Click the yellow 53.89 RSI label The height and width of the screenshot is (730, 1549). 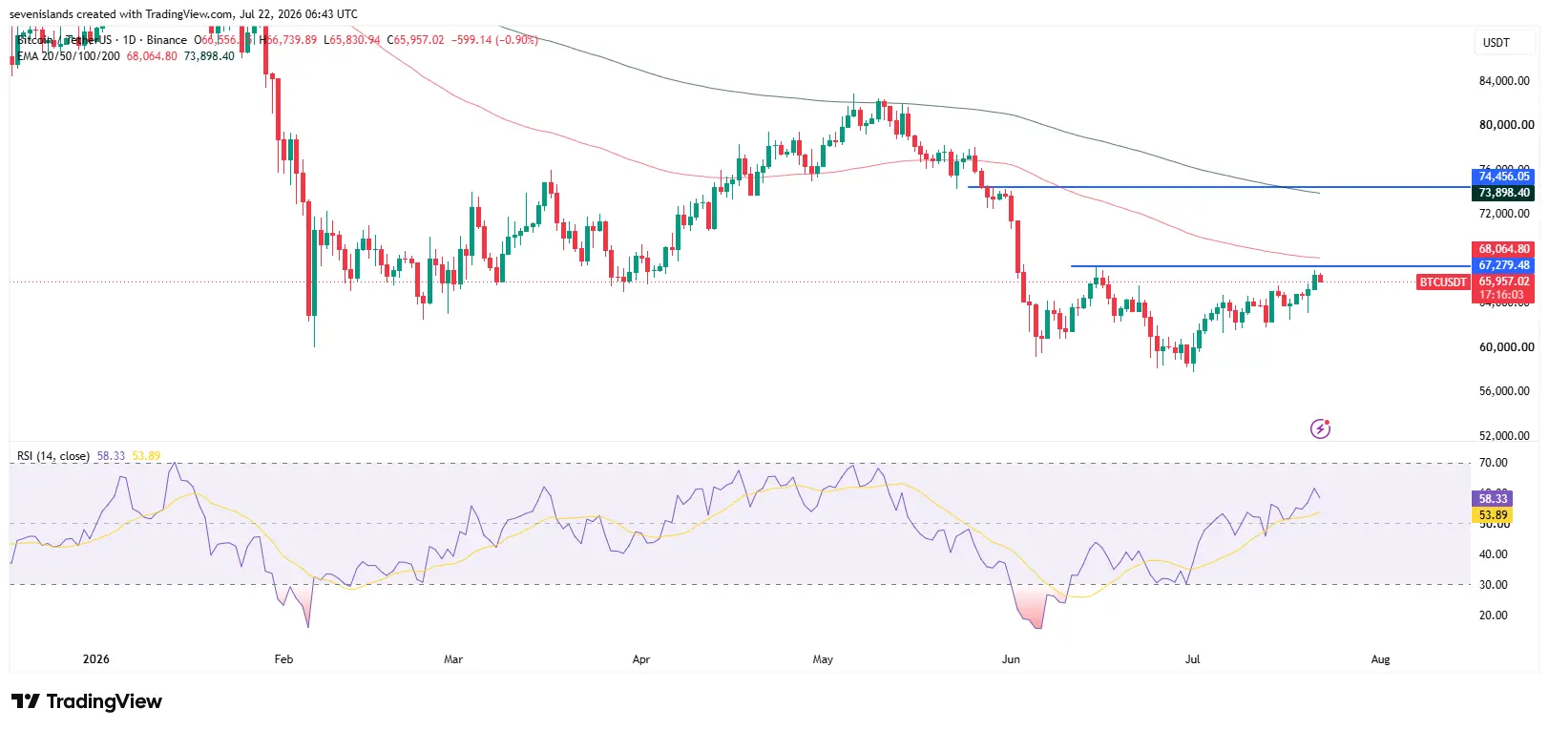click(1493, 514)
